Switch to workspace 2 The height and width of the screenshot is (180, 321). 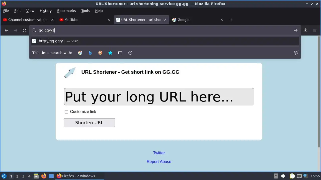17,176
